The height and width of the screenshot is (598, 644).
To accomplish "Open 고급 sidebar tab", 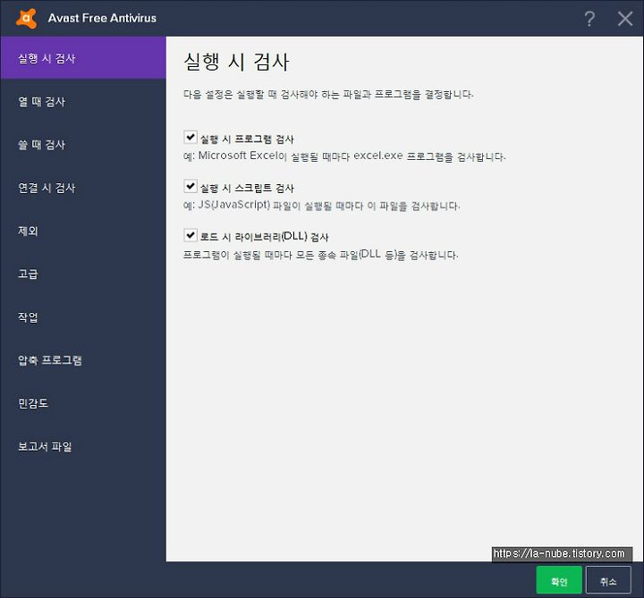I will [83, 274].
